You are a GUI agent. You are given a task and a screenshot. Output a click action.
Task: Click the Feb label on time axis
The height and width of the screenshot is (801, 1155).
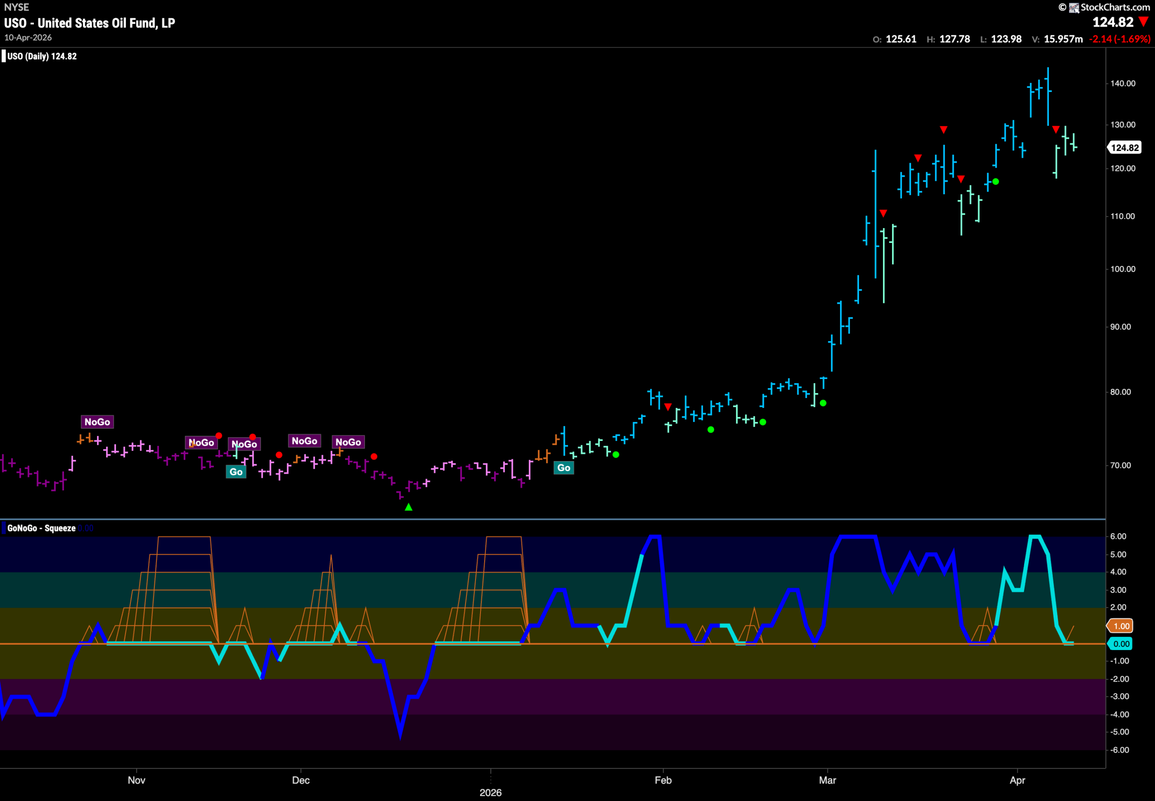[663, 780]
